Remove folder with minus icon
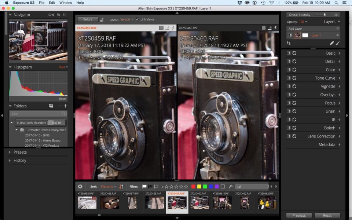This screenshot has height=220, width=352. [x=60, y=106]
